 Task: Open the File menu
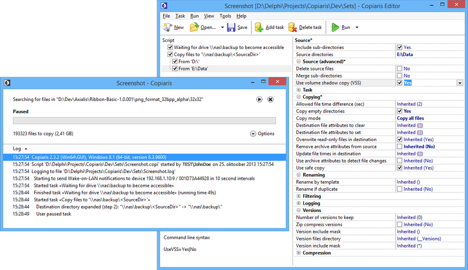click(166, 16)
